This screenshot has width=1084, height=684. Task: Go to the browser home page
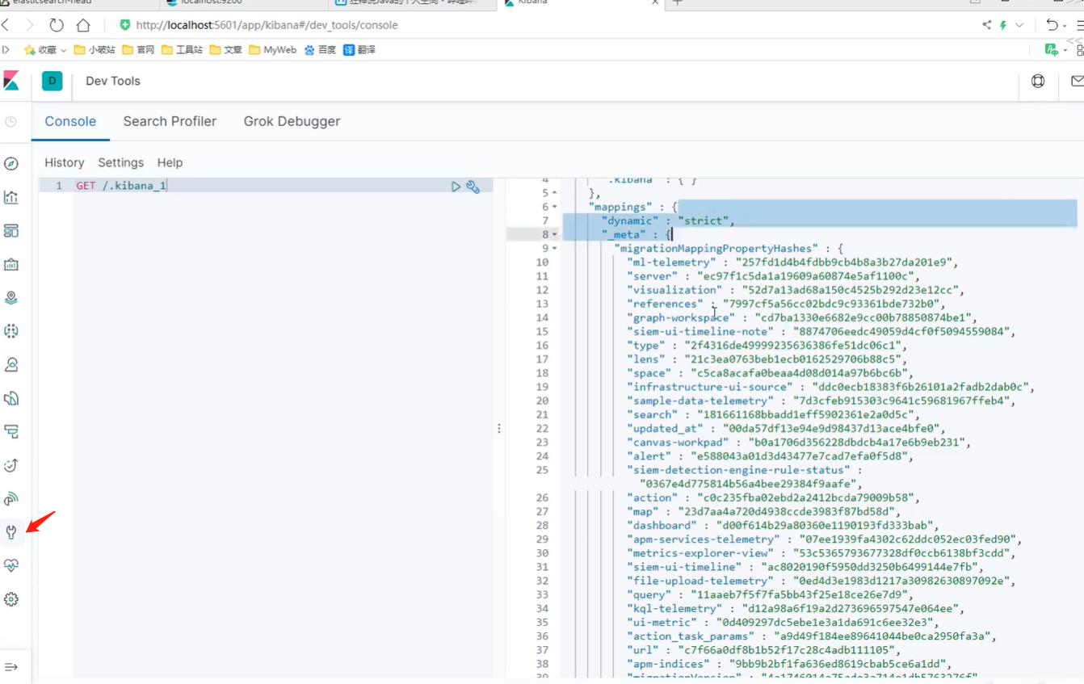pyautogui.click(x=83, y=25)
